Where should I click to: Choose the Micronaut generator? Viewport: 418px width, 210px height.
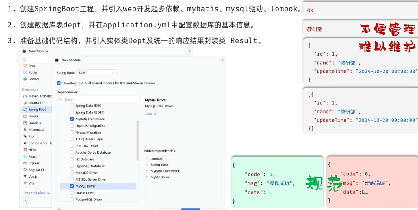[x=34, y=130]
